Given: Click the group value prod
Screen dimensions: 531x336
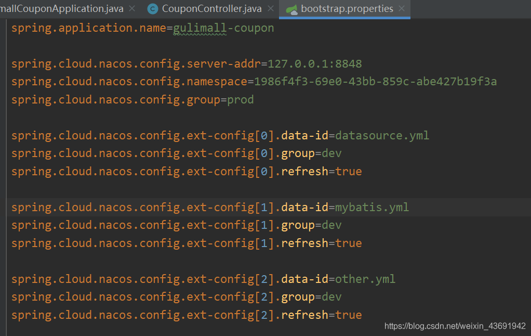Looking at the screenshot, I should point(241,100).
